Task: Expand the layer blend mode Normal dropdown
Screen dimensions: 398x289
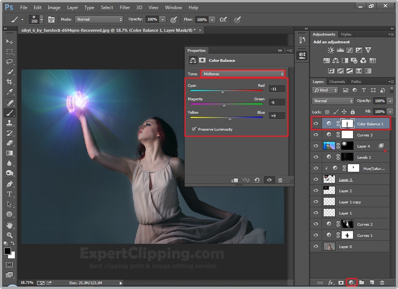Action: [x=333, y=101]
